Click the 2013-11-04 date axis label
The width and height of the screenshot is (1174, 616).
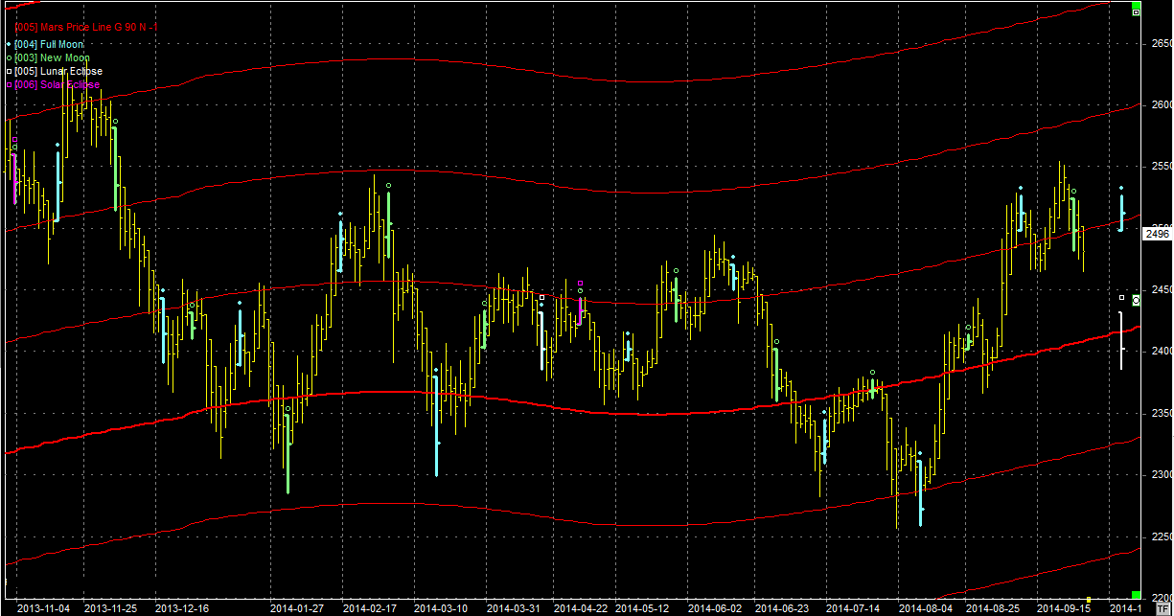pos(43,608)
